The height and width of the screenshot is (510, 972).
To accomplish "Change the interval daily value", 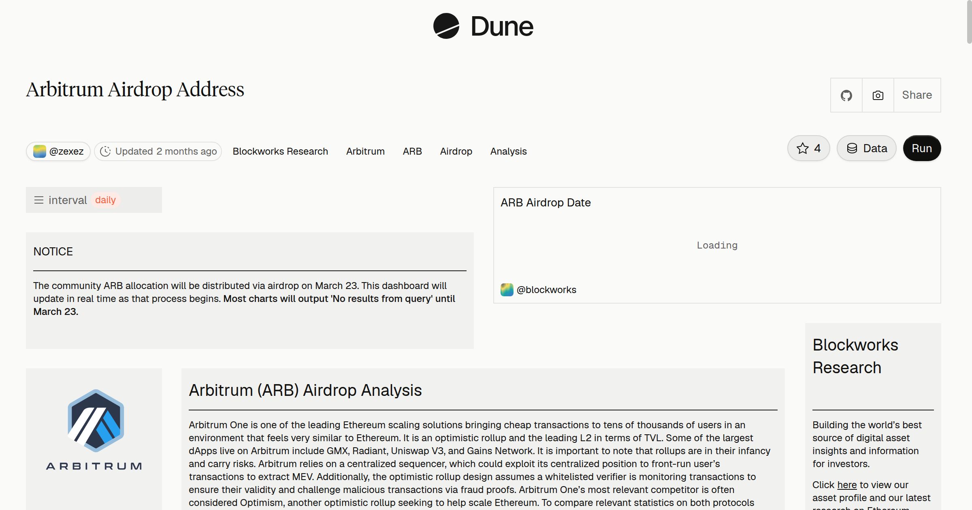I will point(105,200).
